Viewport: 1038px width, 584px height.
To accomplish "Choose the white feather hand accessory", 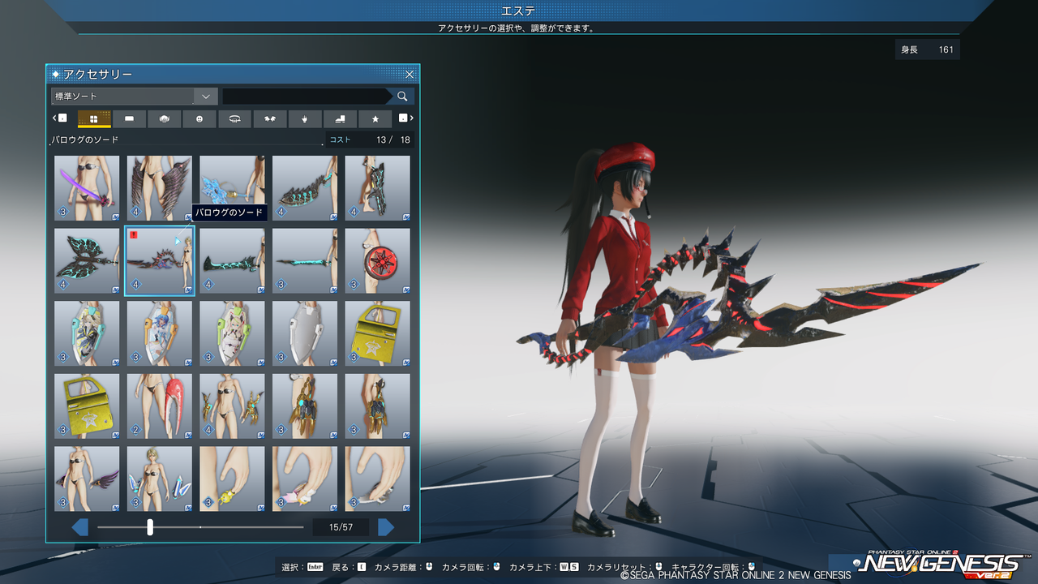I will [378, 479].
